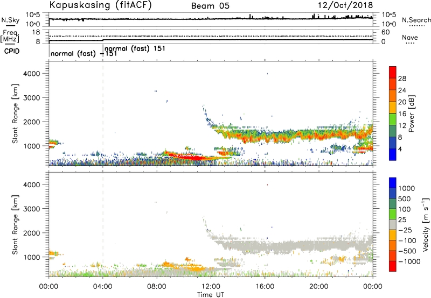The width and height of the screenshot is (431, 298).
Task: Click the '04:00' time axis tick label
Action: [x=103, y=287]
